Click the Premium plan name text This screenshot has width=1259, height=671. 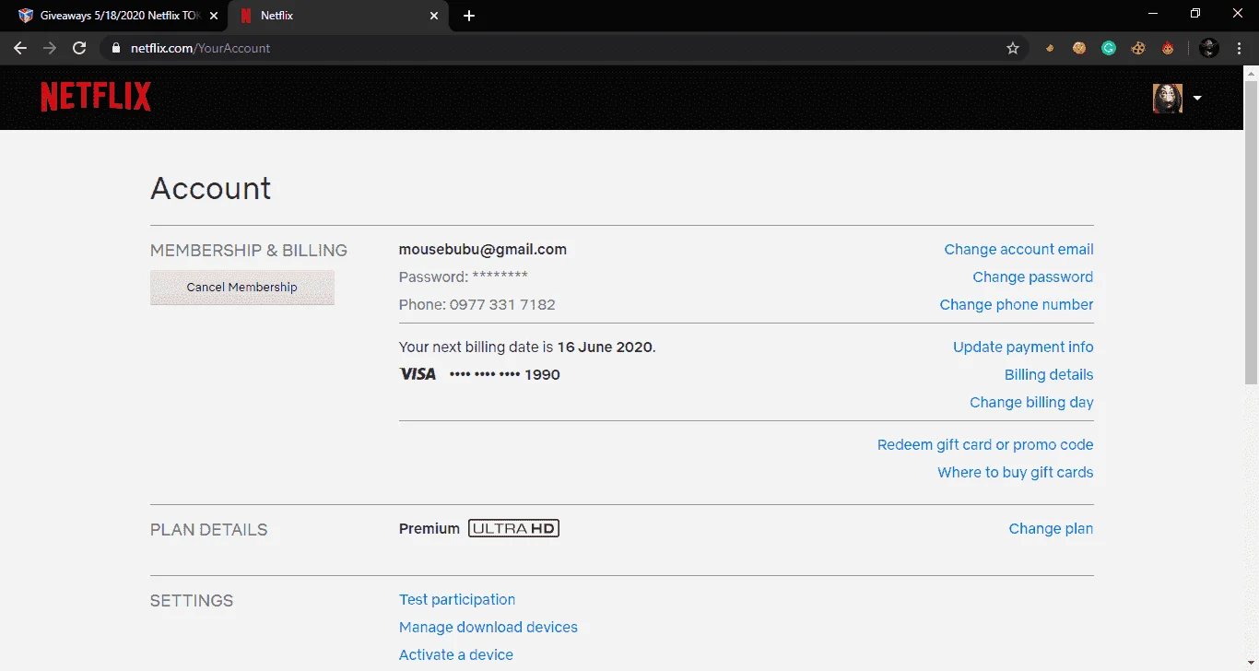(429, 529)
